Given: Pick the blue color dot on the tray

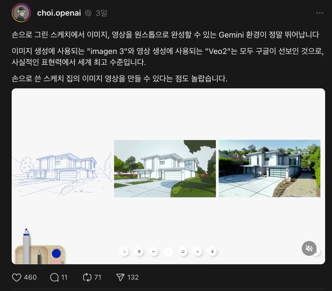Looking at the screenshot, I should pyautogui.click(x=56, y=253).
